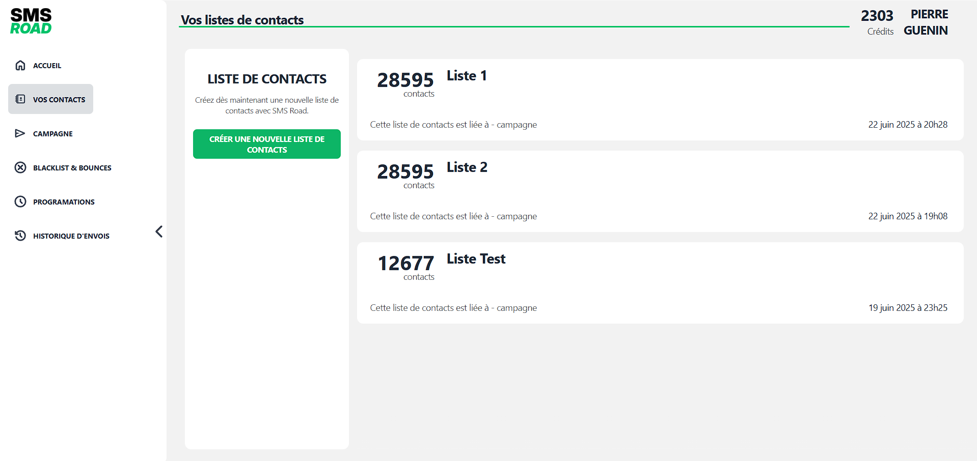Click the SMS Road logo
Viewport: 977px width, 461px height.
tap(31, 21)
